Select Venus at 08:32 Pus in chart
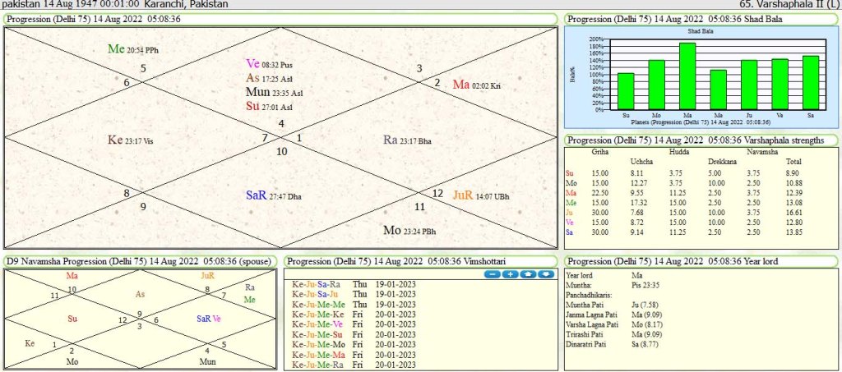 [269, 64]
